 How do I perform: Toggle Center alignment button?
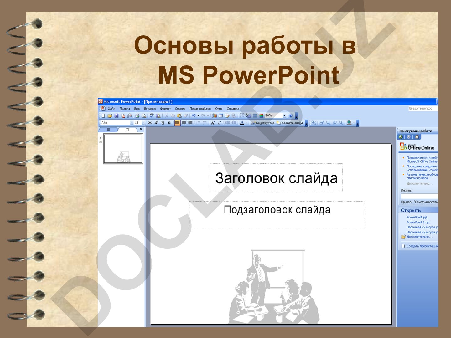click(184, 123)
